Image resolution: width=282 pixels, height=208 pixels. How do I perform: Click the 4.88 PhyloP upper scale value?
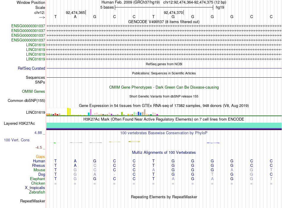point(38,133)
